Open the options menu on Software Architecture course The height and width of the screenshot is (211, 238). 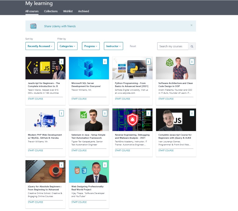tap(192, 62)
